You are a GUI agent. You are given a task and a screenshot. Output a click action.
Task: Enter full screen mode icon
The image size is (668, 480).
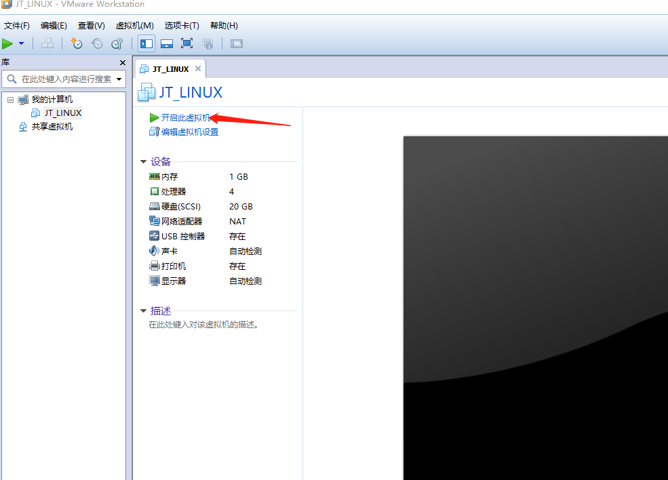(186, 43)
